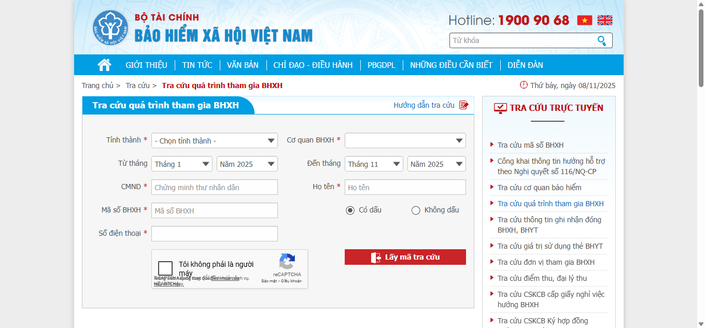The height and width of the screenshot is (328, 705).
Task: Check the reCAPTCHA 'not a robot' box
Action: (x=165, y=268)
